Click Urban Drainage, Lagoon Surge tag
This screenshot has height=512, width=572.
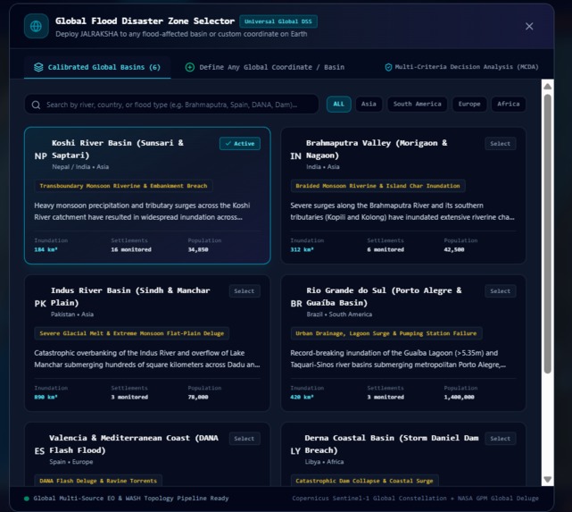click(386, 333)
